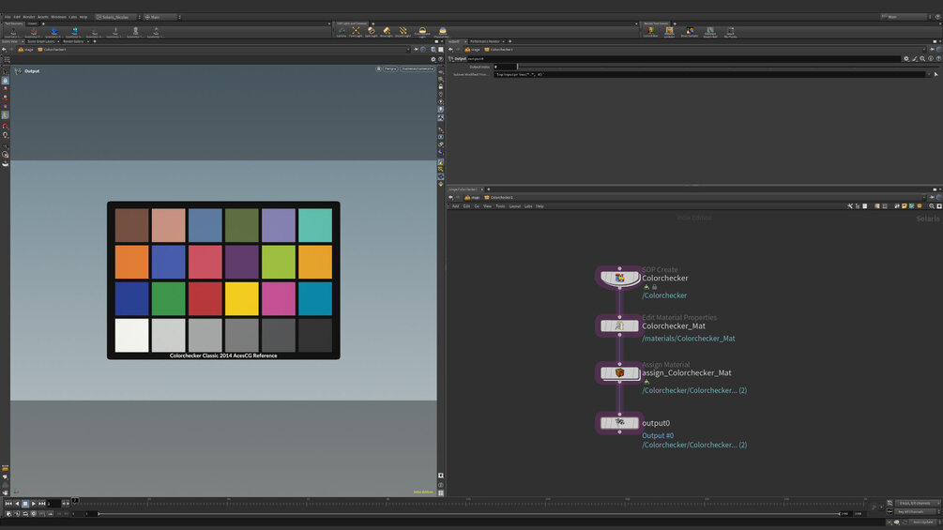Click the network editor zoom search icon
Screen dimensions: 943x530
(932, 206)
